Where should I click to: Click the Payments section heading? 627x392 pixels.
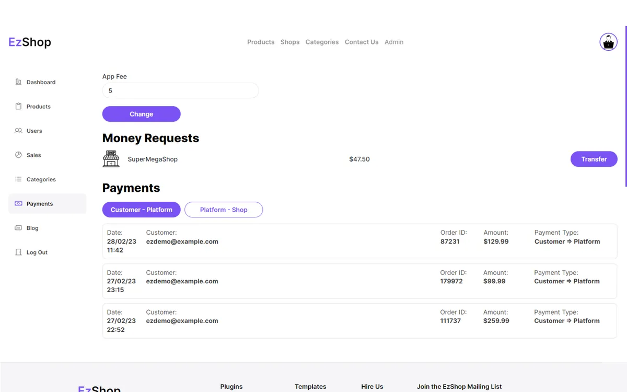(131, 188)
